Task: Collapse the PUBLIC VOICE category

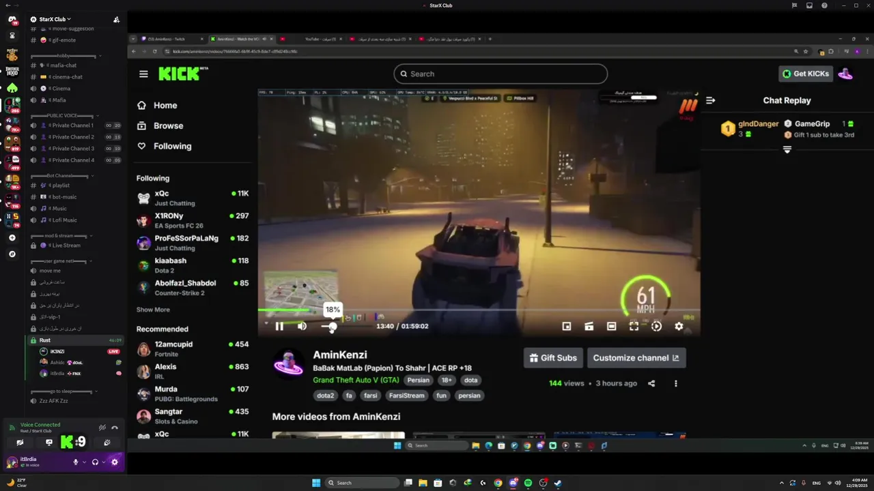Action: 66,116
